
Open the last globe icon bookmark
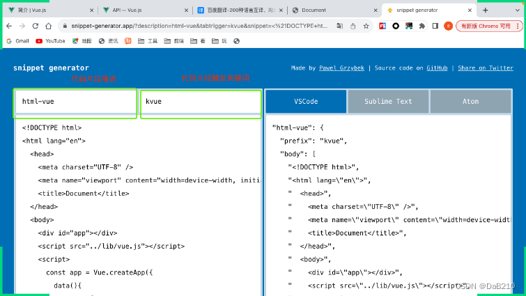(x=236, y=41)
